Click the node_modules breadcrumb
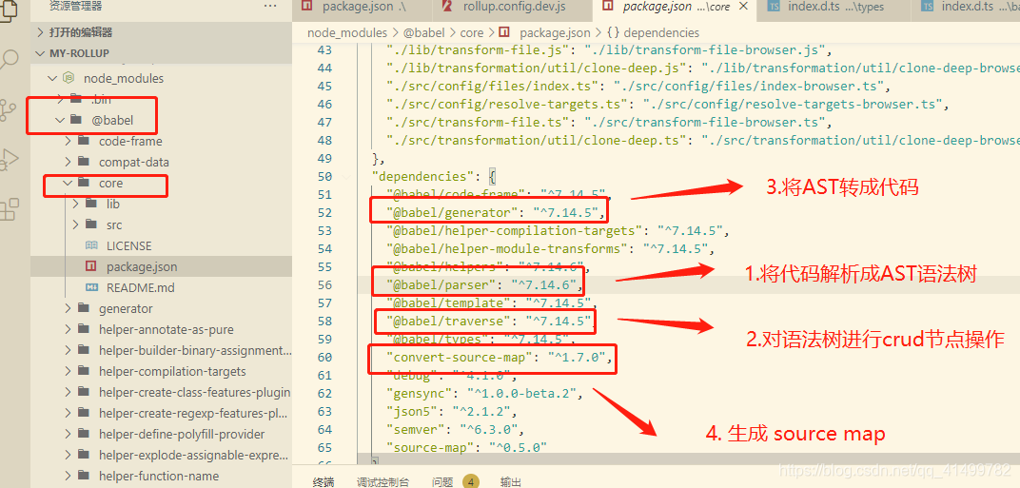The width and height of the screenshot is (1020, 488). tap(347, 32)
